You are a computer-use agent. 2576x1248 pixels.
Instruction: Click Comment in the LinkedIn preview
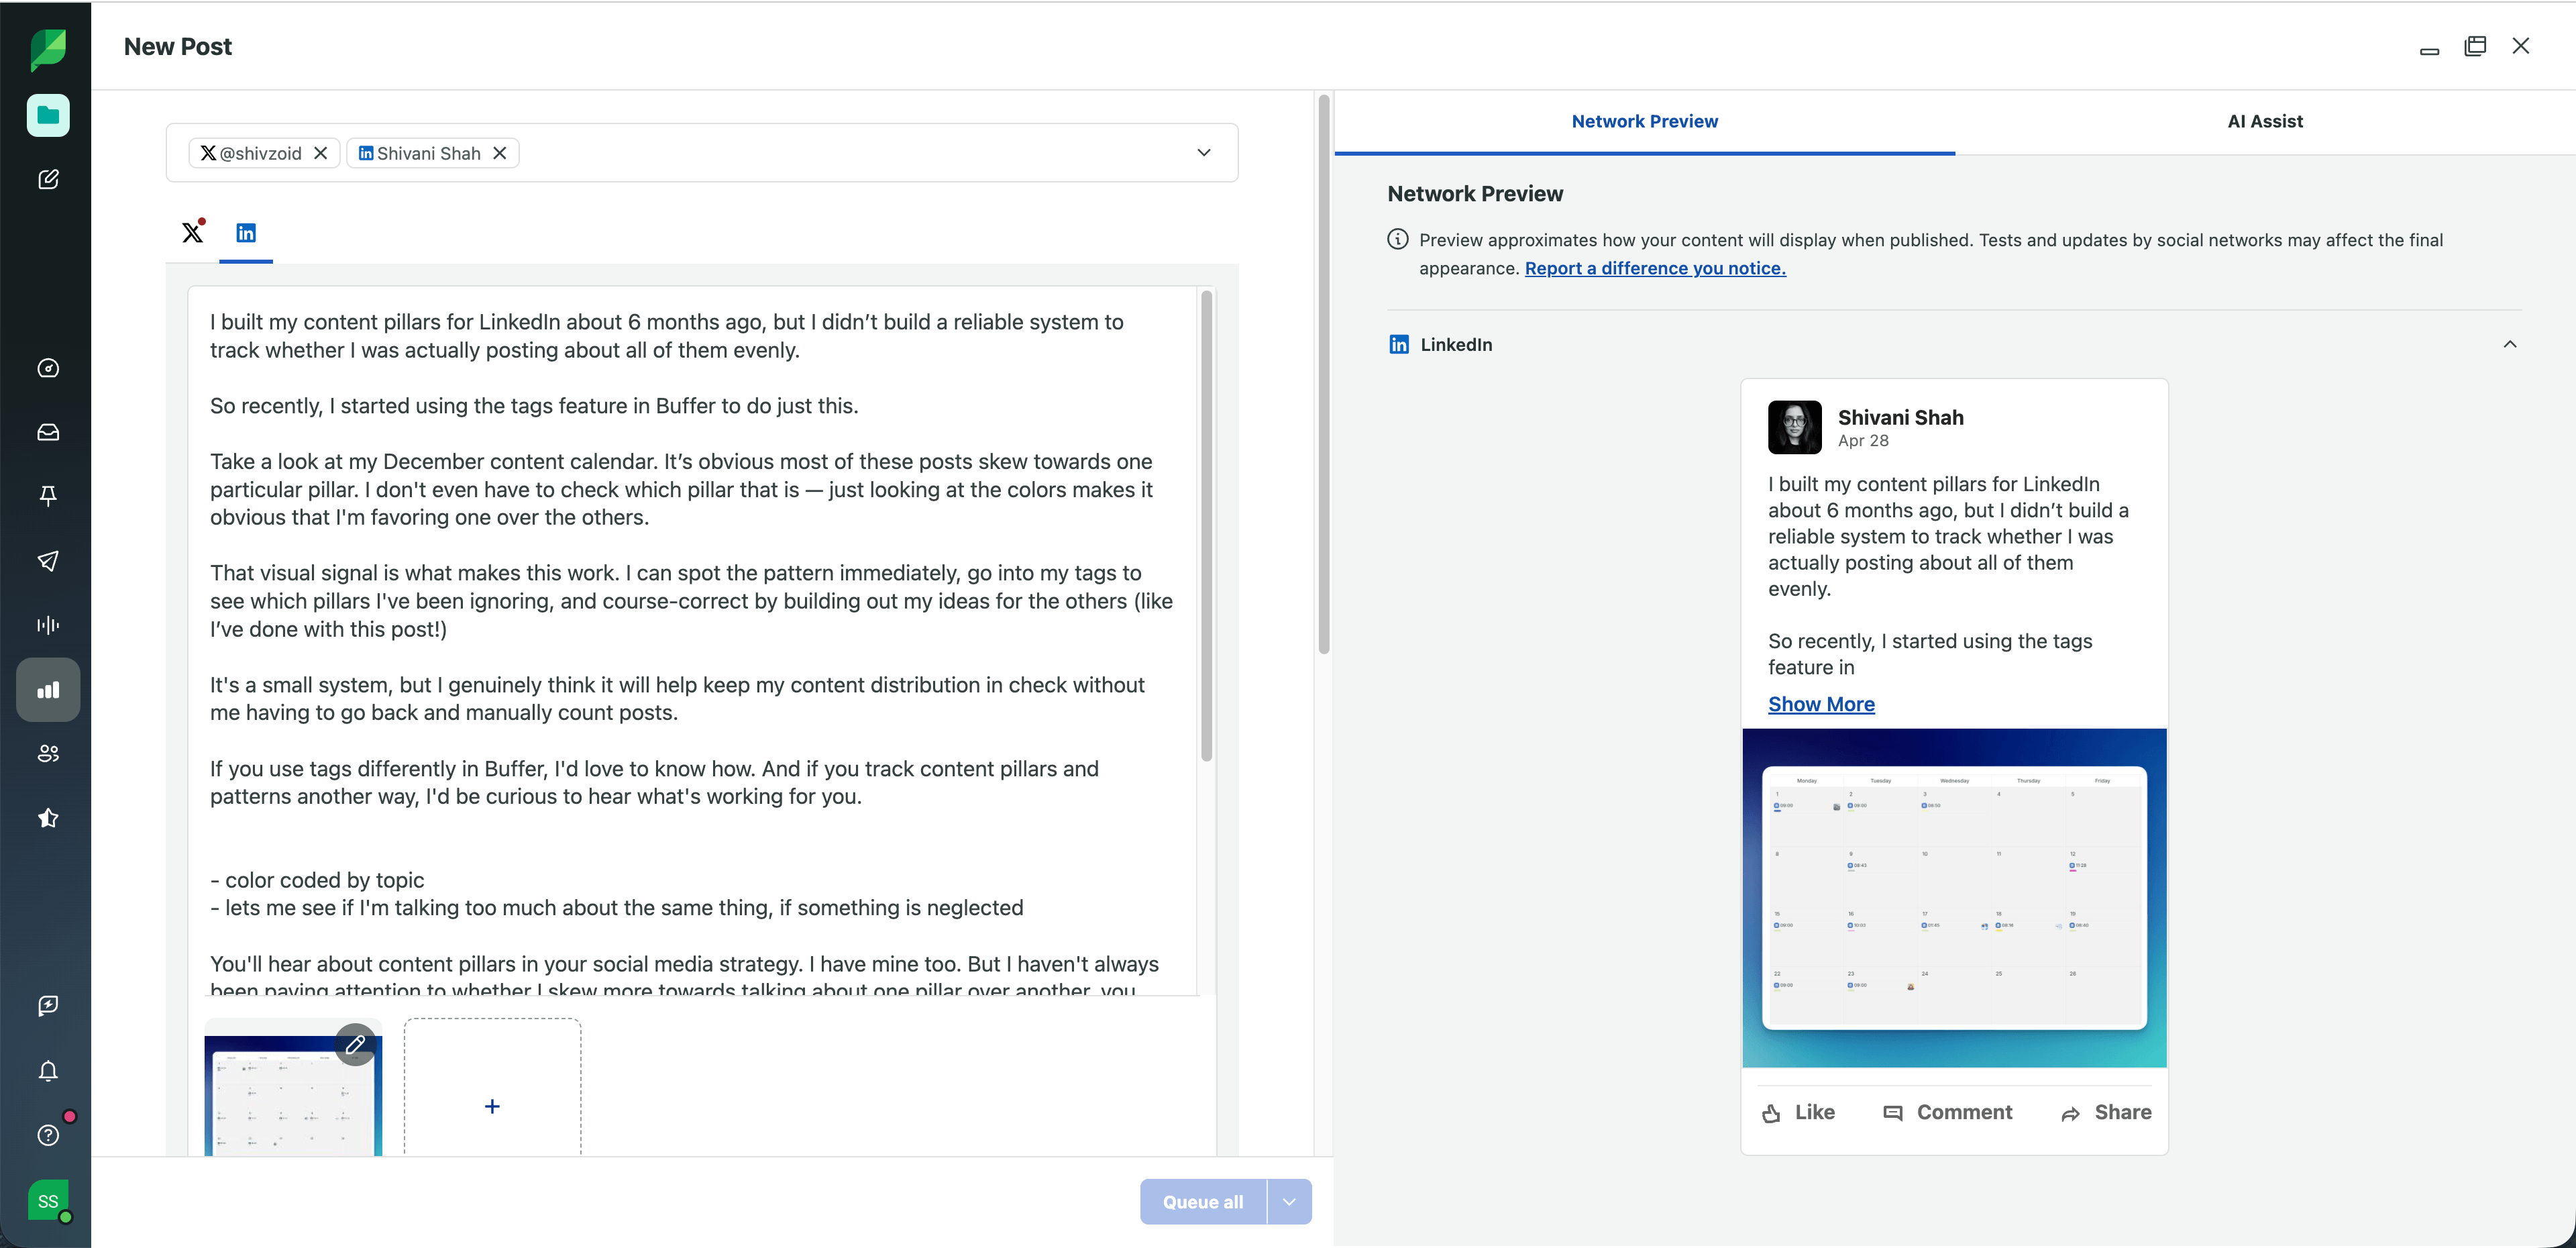1947,1113
